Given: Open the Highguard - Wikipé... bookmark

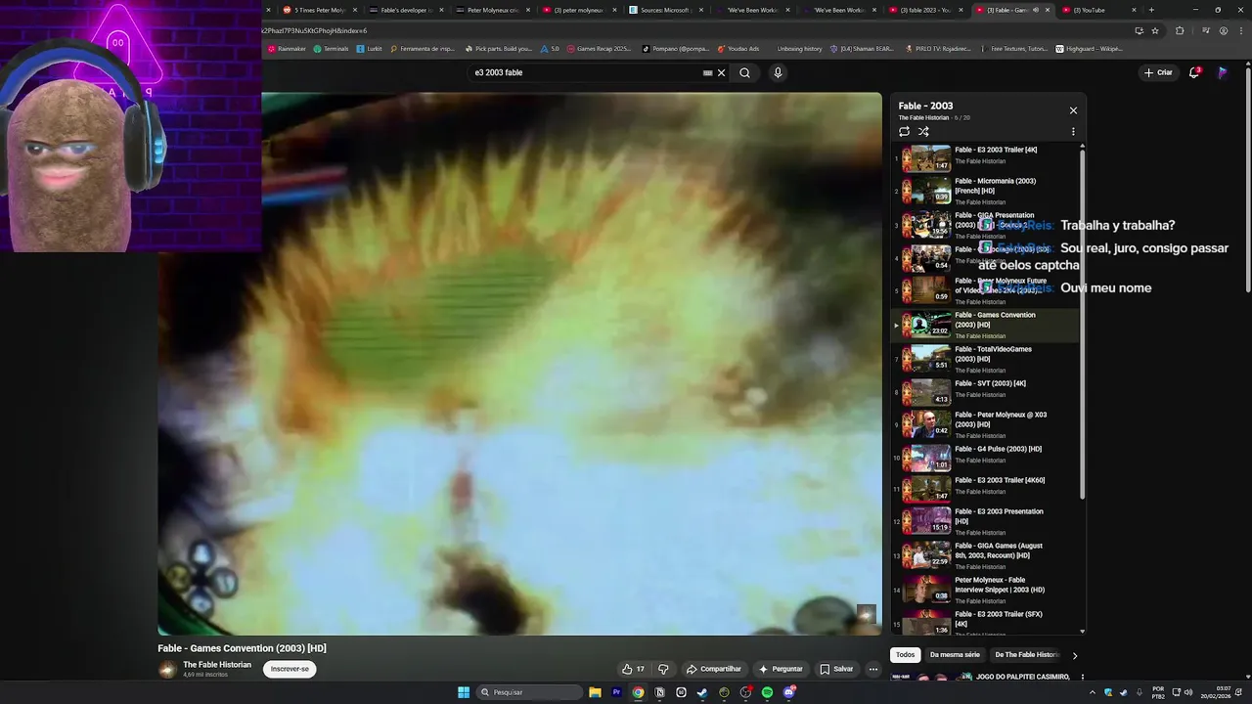Looking at the screenshot, I should pos(1089,49).
